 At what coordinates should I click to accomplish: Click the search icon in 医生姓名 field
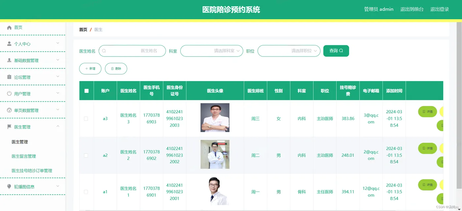click(x=104, y=51)
